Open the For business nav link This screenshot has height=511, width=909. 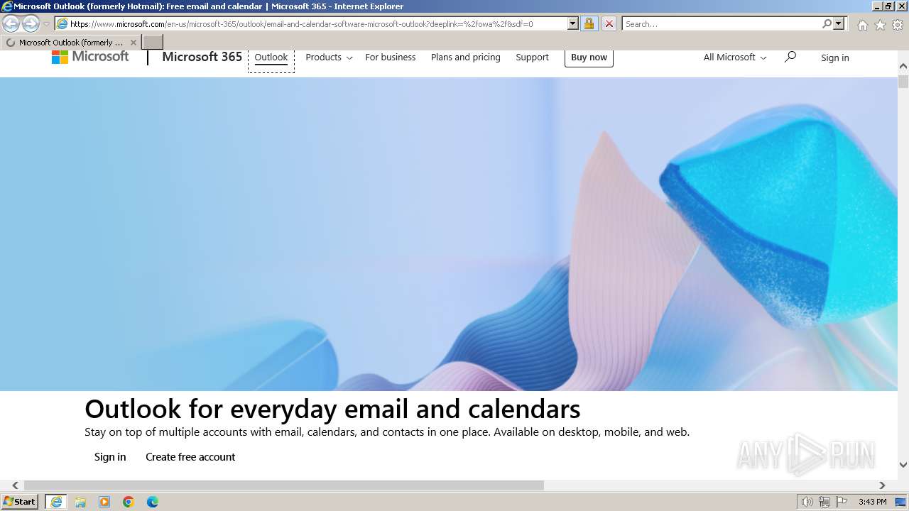390,57
